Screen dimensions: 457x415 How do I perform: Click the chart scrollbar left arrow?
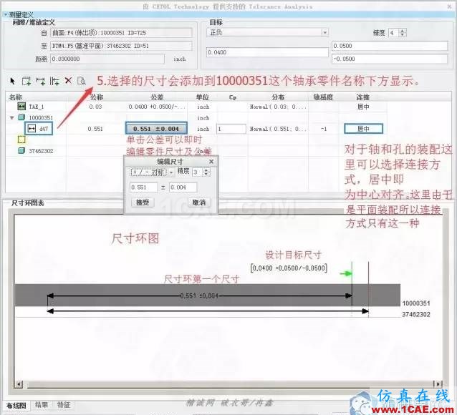point(19,384)
